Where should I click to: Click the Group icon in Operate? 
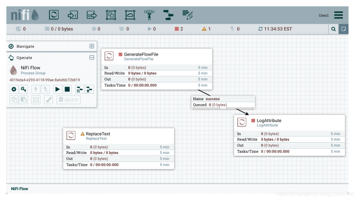pos(36,100)
